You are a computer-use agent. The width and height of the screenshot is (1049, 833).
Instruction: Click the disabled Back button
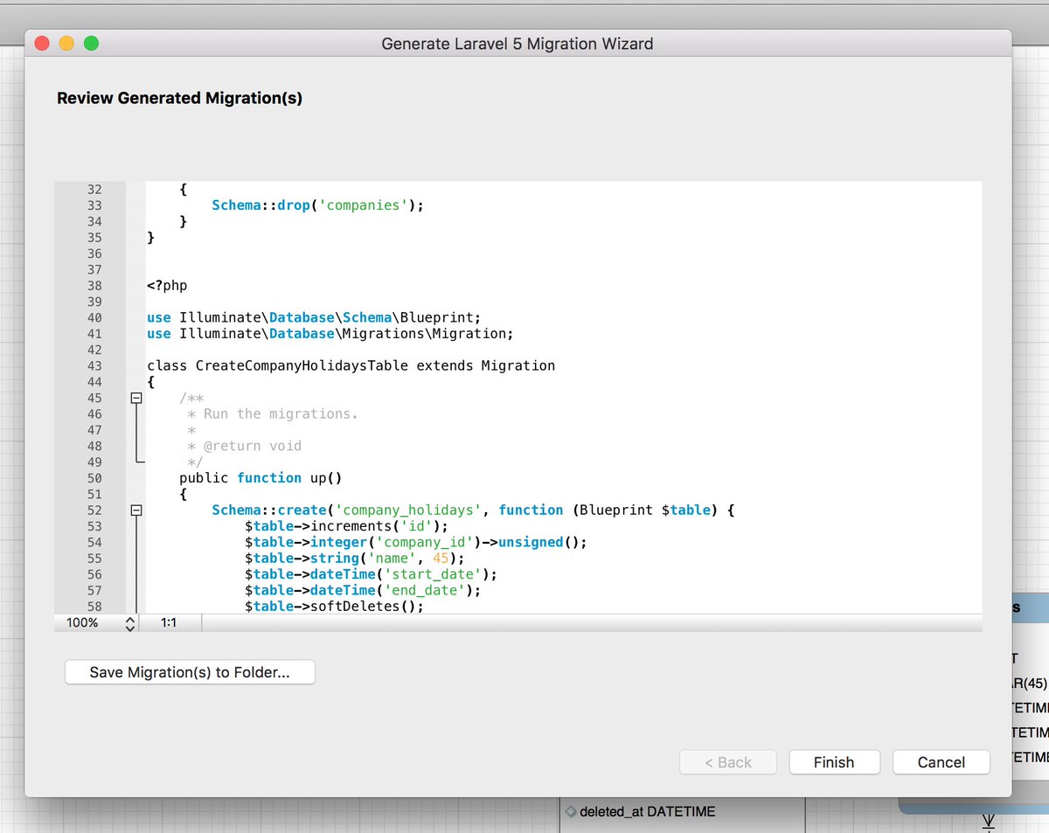click(728, 762)
